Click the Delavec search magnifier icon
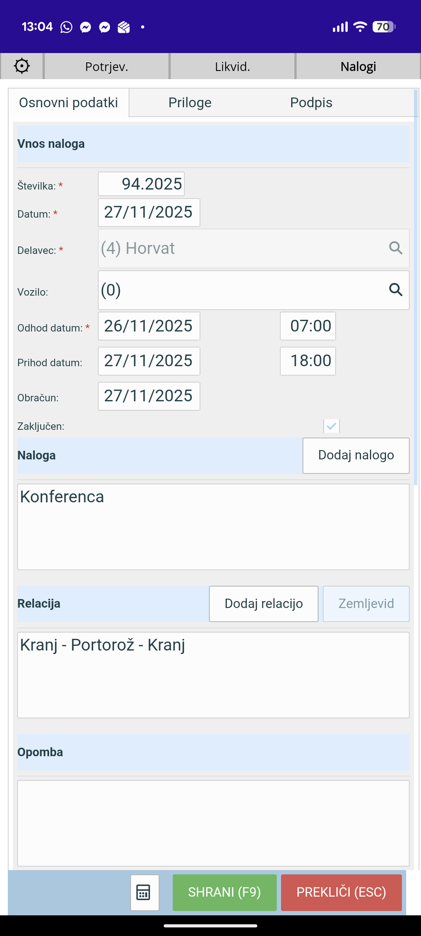This screenshot has width=421, height=936. click(396, 248)
